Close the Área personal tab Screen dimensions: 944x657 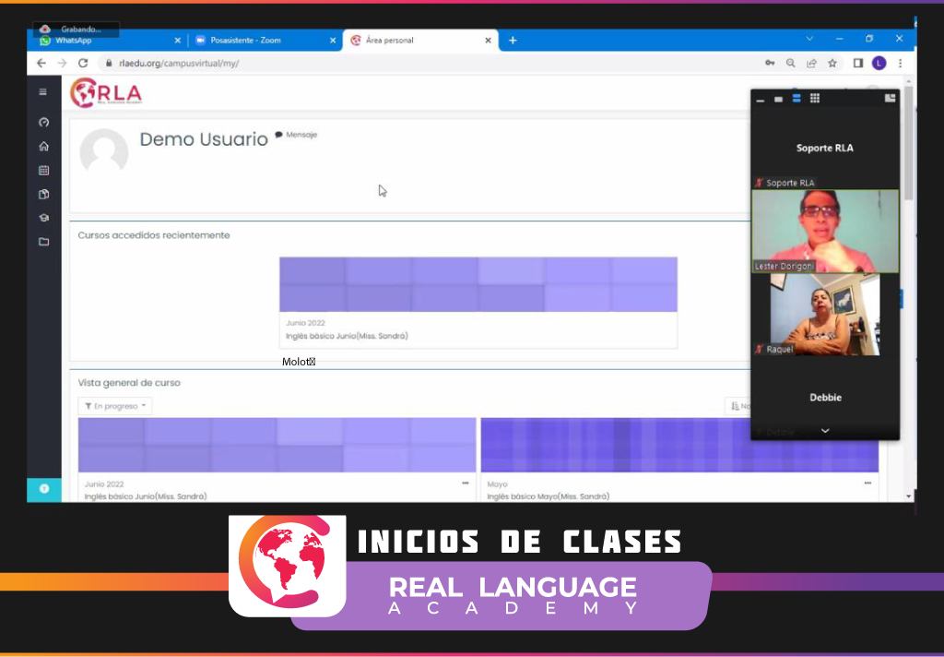tap(488, 41)
